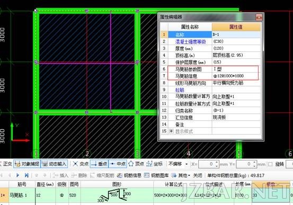Click 拉筋数量计算方式 value 向上取整+1
This screenshot has width=293, height=205.
[x=236, y=103]
